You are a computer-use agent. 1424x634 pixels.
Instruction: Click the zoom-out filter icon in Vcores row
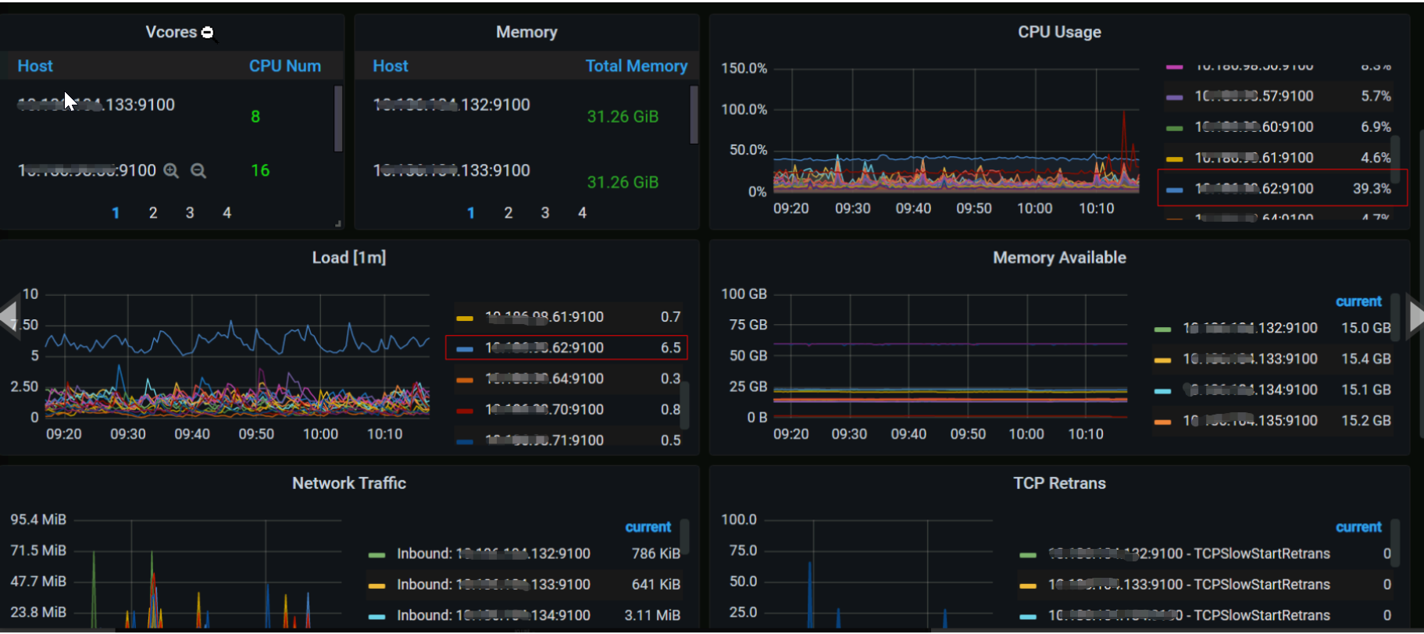(x=198, y=171)
